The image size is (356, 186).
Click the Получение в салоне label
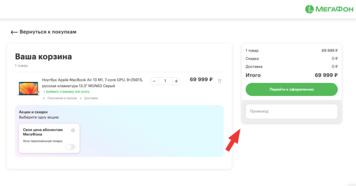(62, 98)
